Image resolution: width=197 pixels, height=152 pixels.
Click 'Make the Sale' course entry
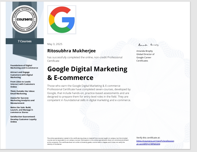click(22, 110)
